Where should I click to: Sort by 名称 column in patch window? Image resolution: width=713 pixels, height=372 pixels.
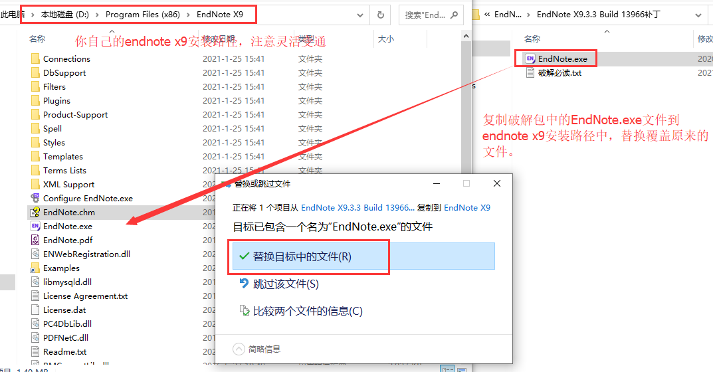point(532,39)
